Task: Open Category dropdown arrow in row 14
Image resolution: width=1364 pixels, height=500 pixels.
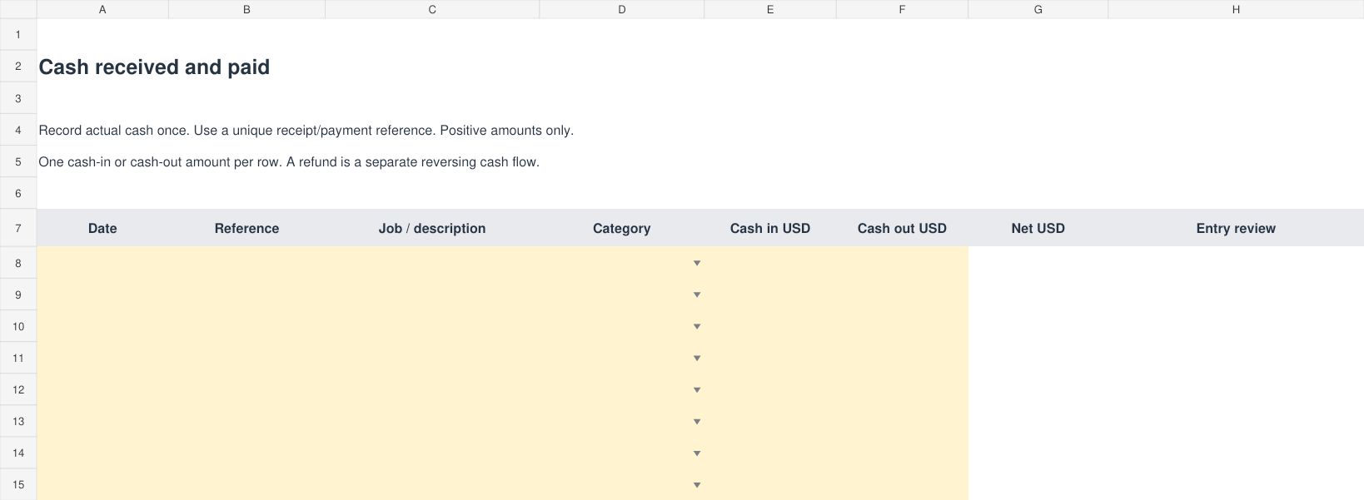Action: click(x=697, y=453)
